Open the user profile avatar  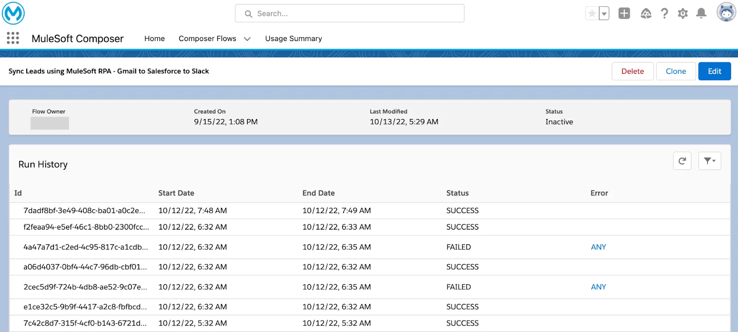click(x=726, y=12)
